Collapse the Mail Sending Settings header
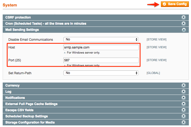 22,30
